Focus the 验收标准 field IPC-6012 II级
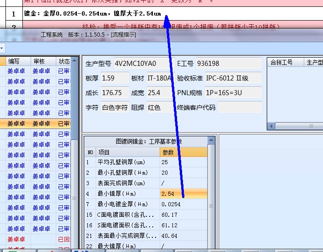This screenshot has height=252, width=323. click(x=233, y=78)
